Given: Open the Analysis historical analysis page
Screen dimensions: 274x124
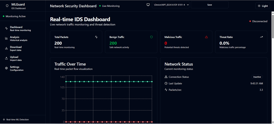Looking at the screenshot, I should point(19,38).
